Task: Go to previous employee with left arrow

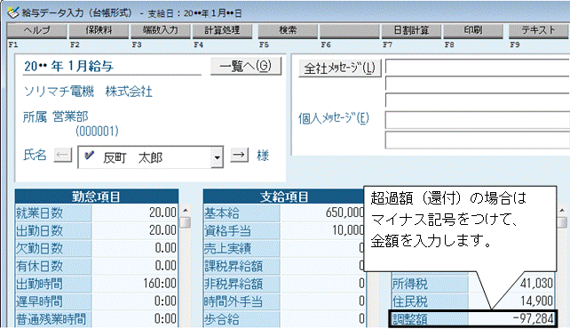Action: pyautogui.click(x=62, y=156)
